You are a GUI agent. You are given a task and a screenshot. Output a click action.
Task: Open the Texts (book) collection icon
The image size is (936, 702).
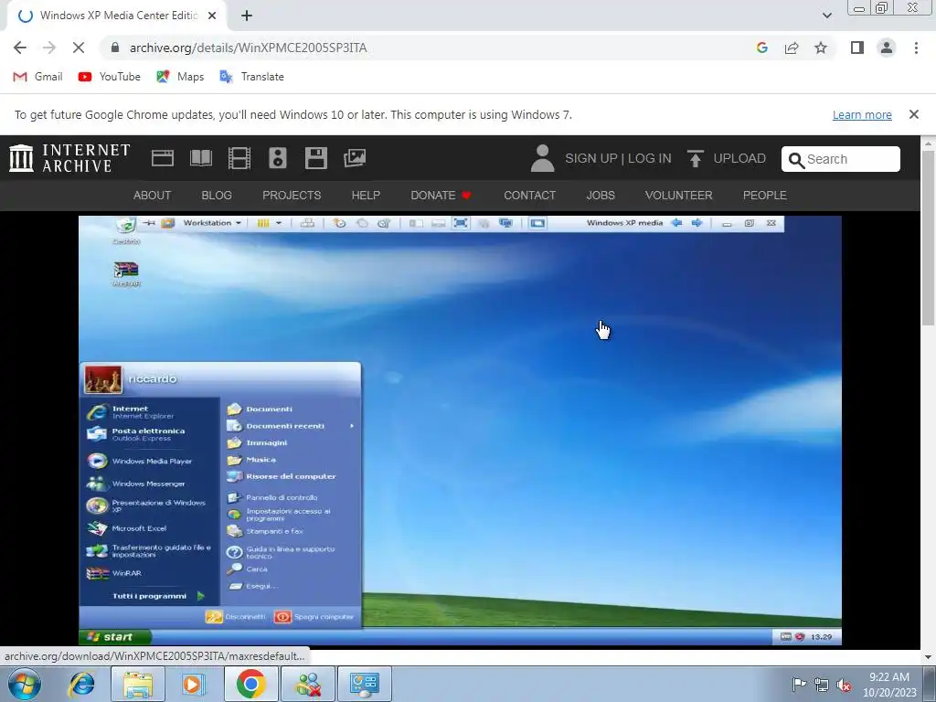click(x=200, y=158)
